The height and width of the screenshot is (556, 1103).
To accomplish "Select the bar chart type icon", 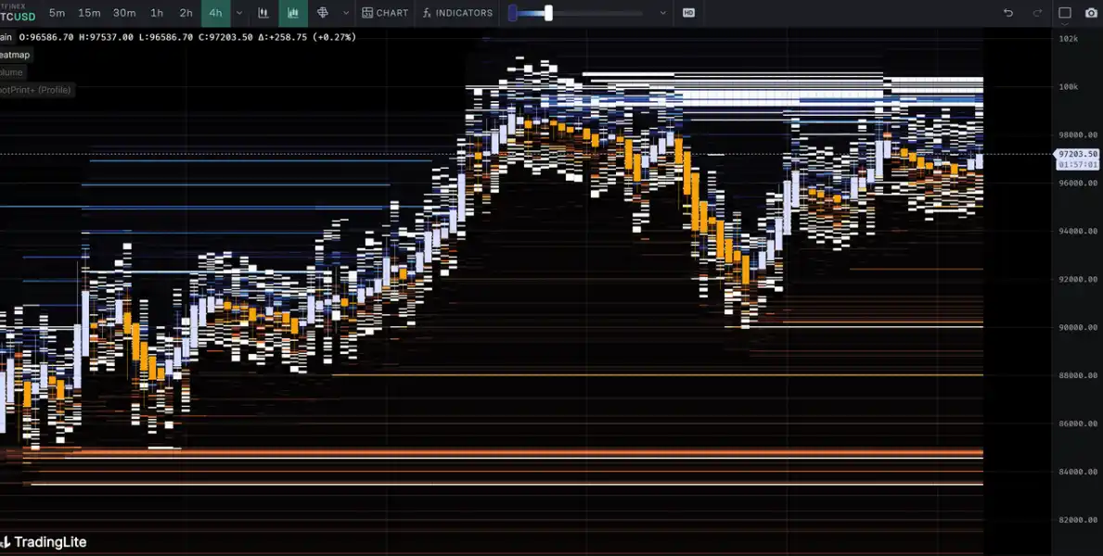I will (264, 13).
